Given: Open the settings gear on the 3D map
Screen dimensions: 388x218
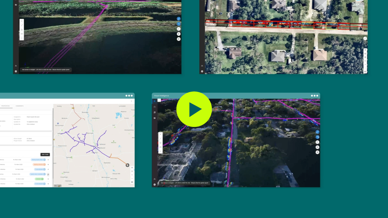Looking at the screenshot, I should (x=318, y=152).
